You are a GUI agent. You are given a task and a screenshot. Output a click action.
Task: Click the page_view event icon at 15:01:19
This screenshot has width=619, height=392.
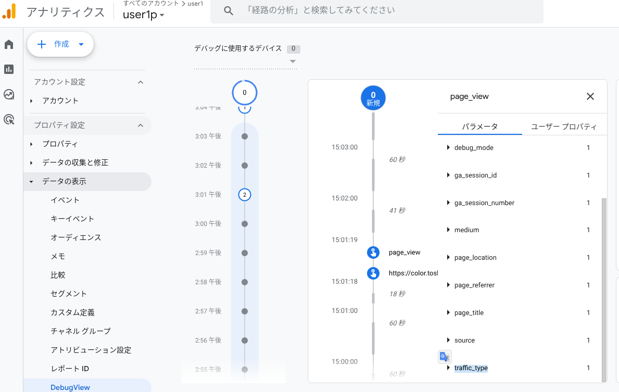(x=373, y=252)
